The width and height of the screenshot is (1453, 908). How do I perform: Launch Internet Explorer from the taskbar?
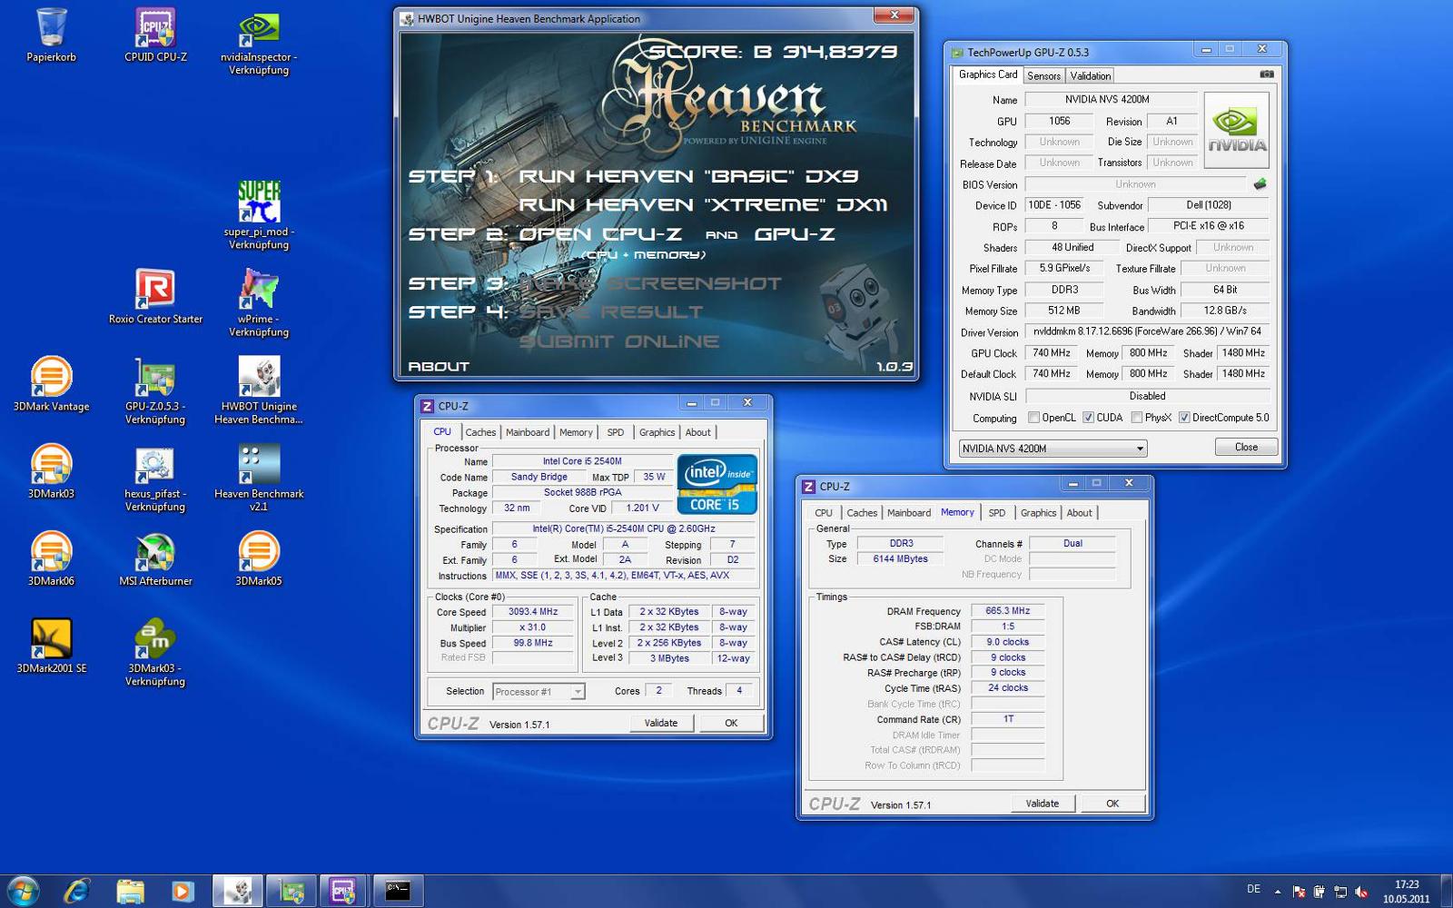coord(77,891)
